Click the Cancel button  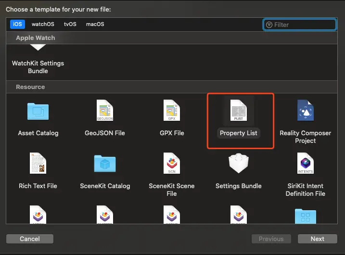click(30, 239)
